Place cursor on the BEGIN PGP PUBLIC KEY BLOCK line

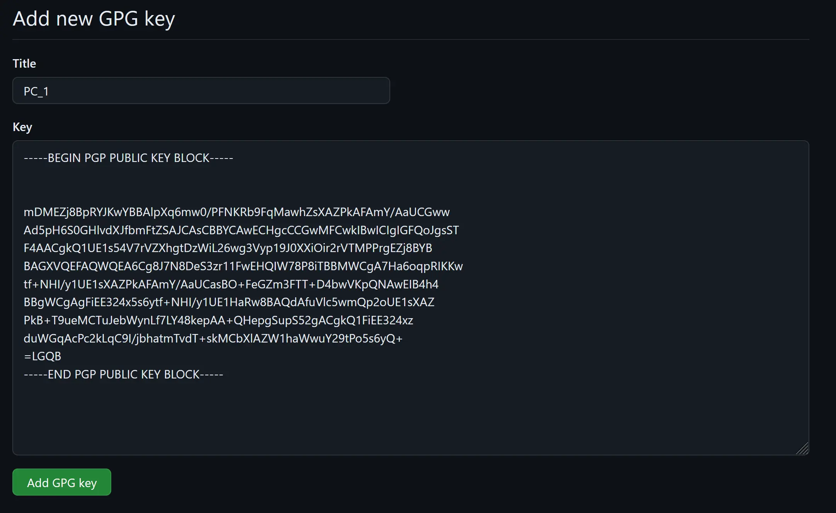tap(128, 158)
